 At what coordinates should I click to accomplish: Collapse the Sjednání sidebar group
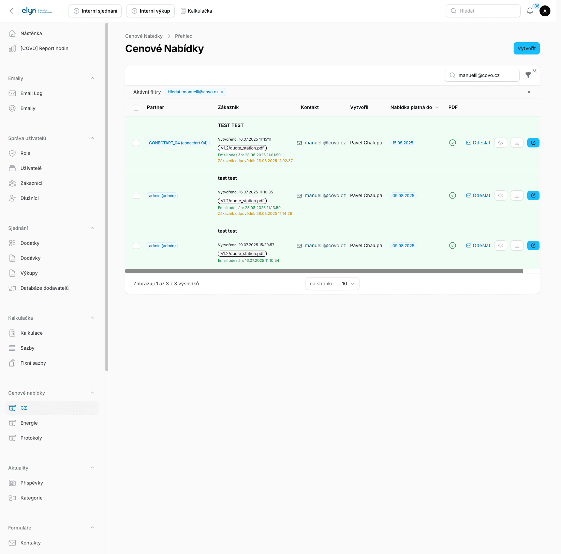click(x=92, y=228)
